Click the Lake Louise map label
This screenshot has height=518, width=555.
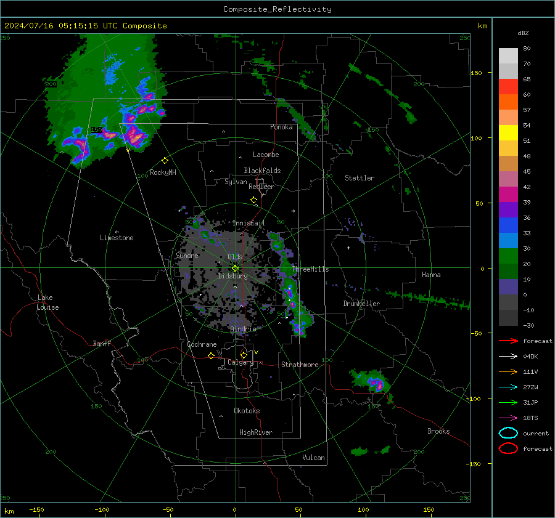click(x=48, y=302)
